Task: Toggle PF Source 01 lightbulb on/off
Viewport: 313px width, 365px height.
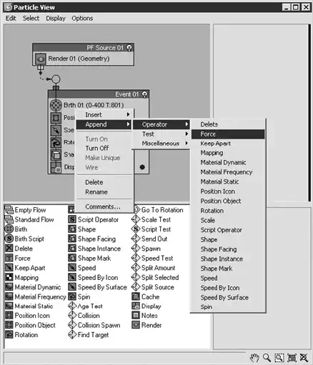Action: click(129, 48)
